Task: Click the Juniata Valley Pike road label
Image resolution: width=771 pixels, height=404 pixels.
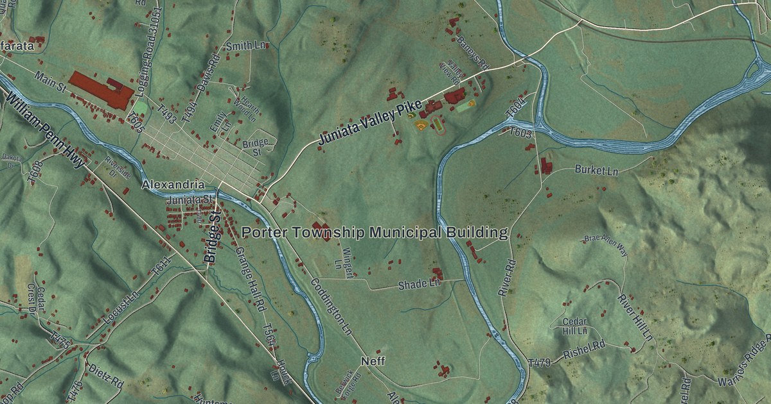Action: click(x=369, y=122)
